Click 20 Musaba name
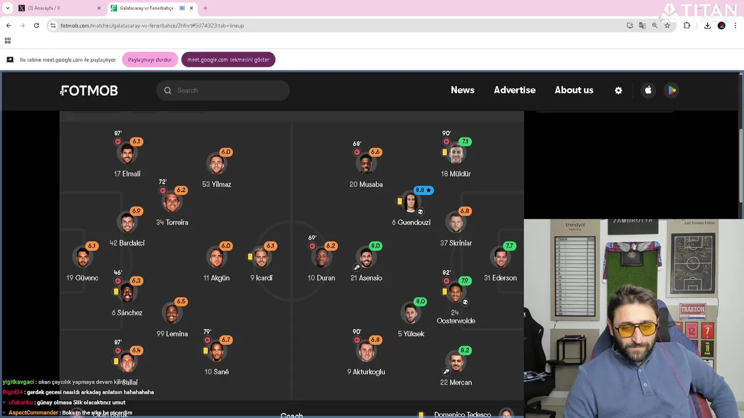 [x=366, y=185]
